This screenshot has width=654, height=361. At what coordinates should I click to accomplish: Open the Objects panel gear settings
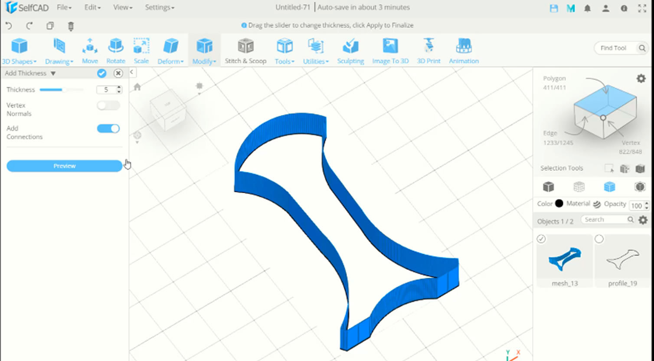pos(643,220)
